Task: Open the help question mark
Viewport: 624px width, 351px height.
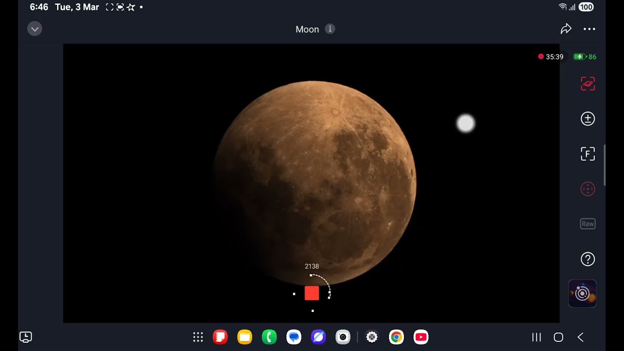Action: click(588, 259)
